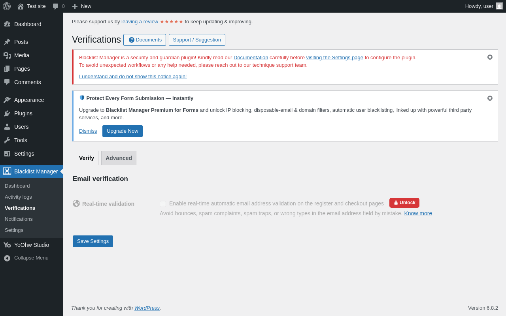Open the leaving a review link
The image size is (506, 316).
pyautogui.click(x=140, y=22)
